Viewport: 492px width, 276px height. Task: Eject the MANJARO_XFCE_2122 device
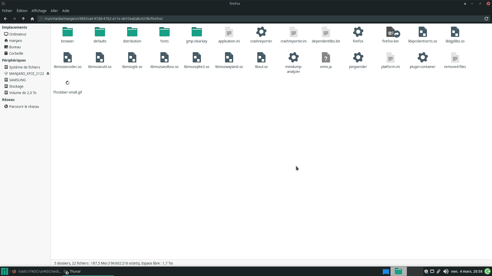click(48, 74)
